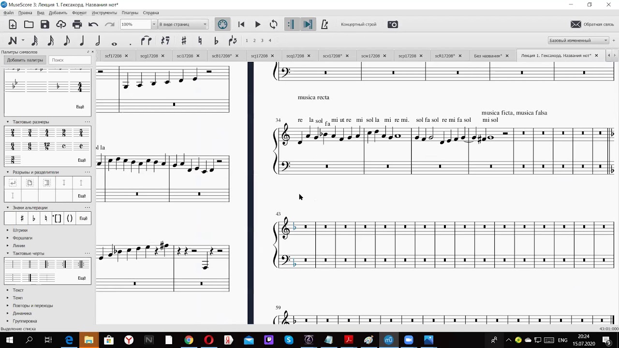Image resolution: width=619 pixels, height=348 pixels.
Task: Upload the score to the cloud
Action: point(61,24)
